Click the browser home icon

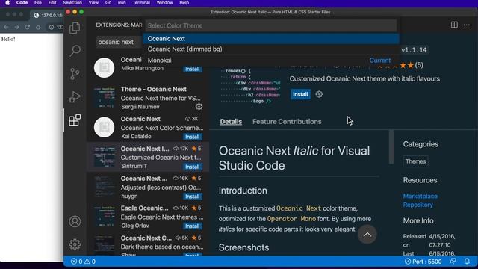(x=38, y=27)
